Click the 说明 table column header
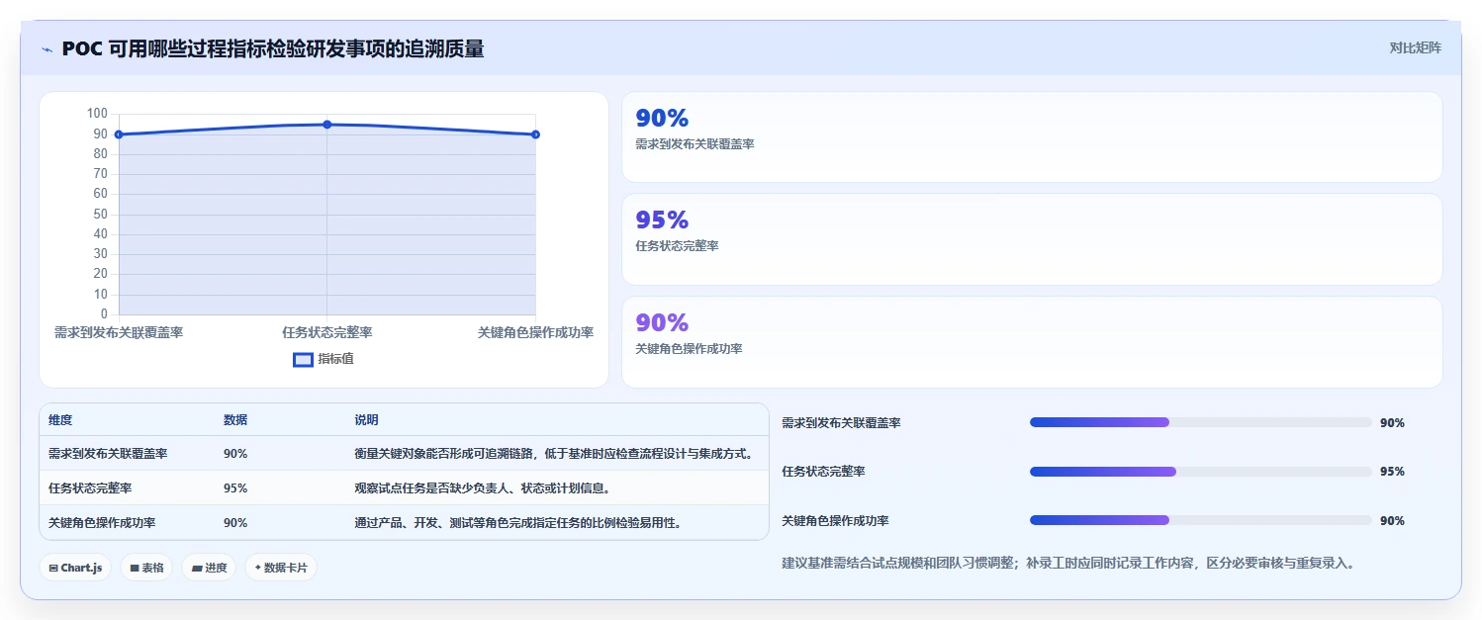The width and height of the screenshot is (1482, 620). (x=366, y=420)
